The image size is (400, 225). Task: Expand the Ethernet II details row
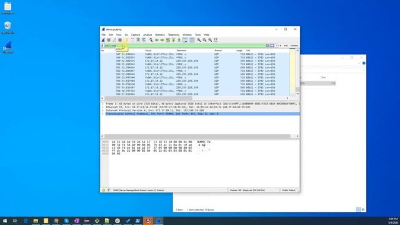(102, 107)
